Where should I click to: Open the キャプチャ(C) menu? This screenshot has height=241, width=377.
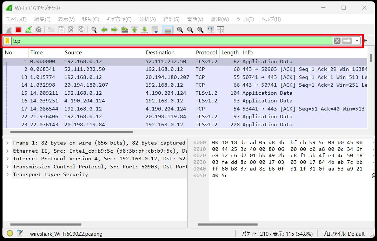(119, 19)
